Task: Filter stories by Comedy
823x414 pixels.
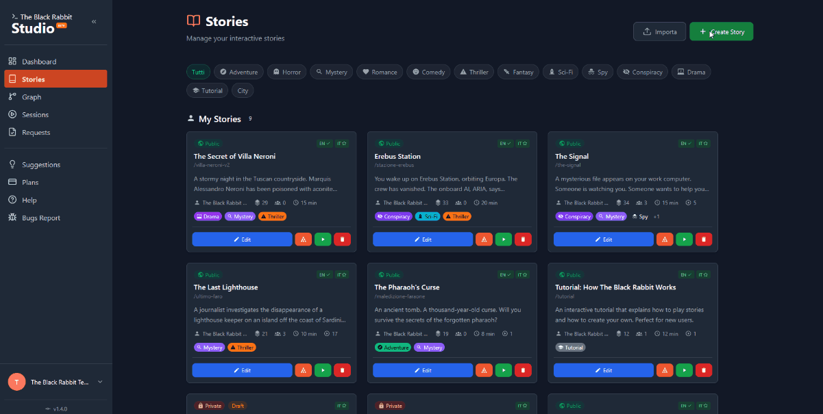Action: click(428, 72)
